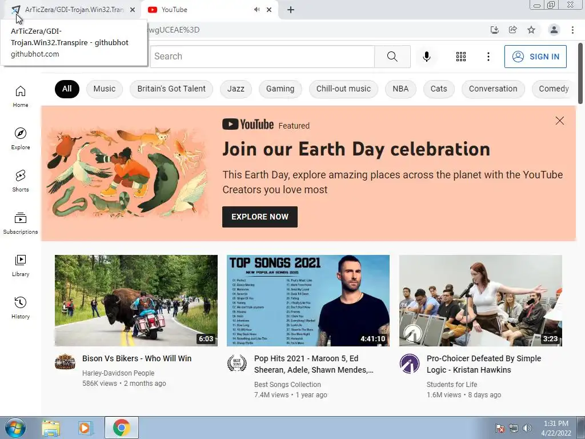Click the Bison Vs Bikers thumbnail
585x439 pixels.
(136, 301)
